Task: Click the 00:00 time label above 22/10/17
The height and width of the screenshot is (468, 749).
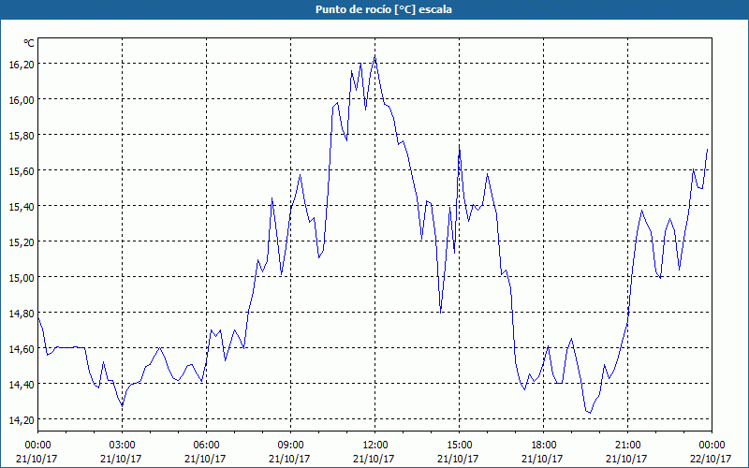Action: click(x=712, y=446)
